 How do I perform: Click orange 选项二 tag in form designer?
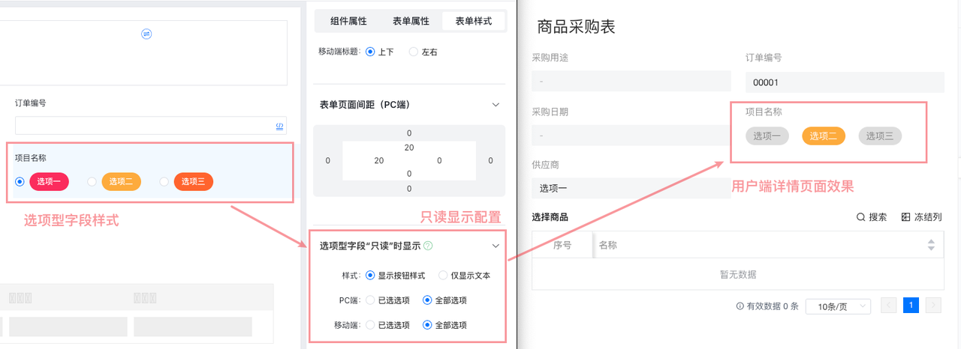click(121, 181)
